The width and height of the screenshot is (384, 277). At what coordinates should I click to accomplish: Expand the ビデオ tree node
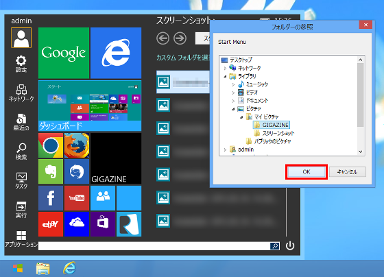[x=233, y=93]
